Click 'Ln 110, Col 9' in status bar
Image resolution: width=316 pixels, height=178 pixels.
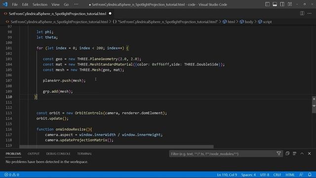pyautogui.click(x=227, y=175)
